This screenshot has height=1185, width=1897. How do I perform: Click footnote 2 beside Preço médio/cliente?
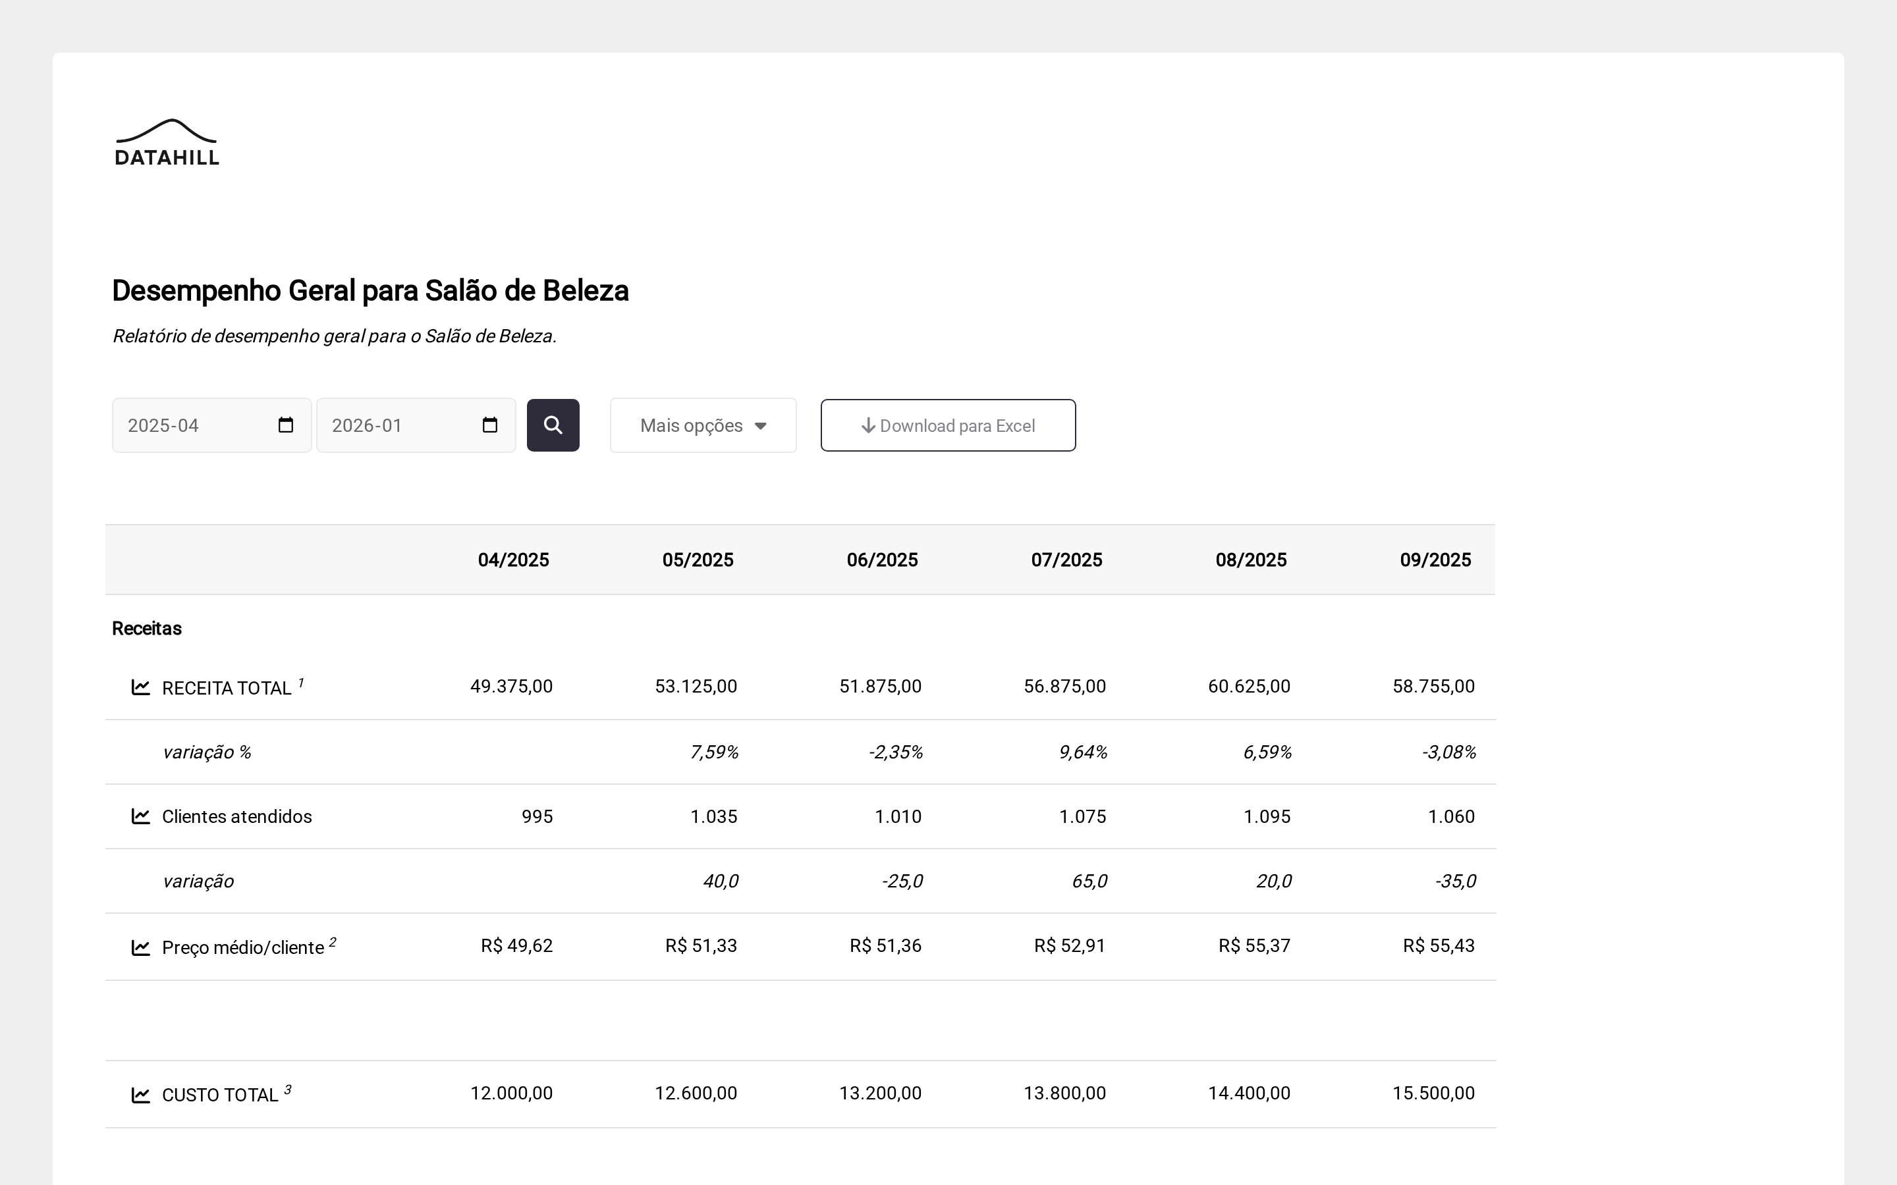click(333, 942)
